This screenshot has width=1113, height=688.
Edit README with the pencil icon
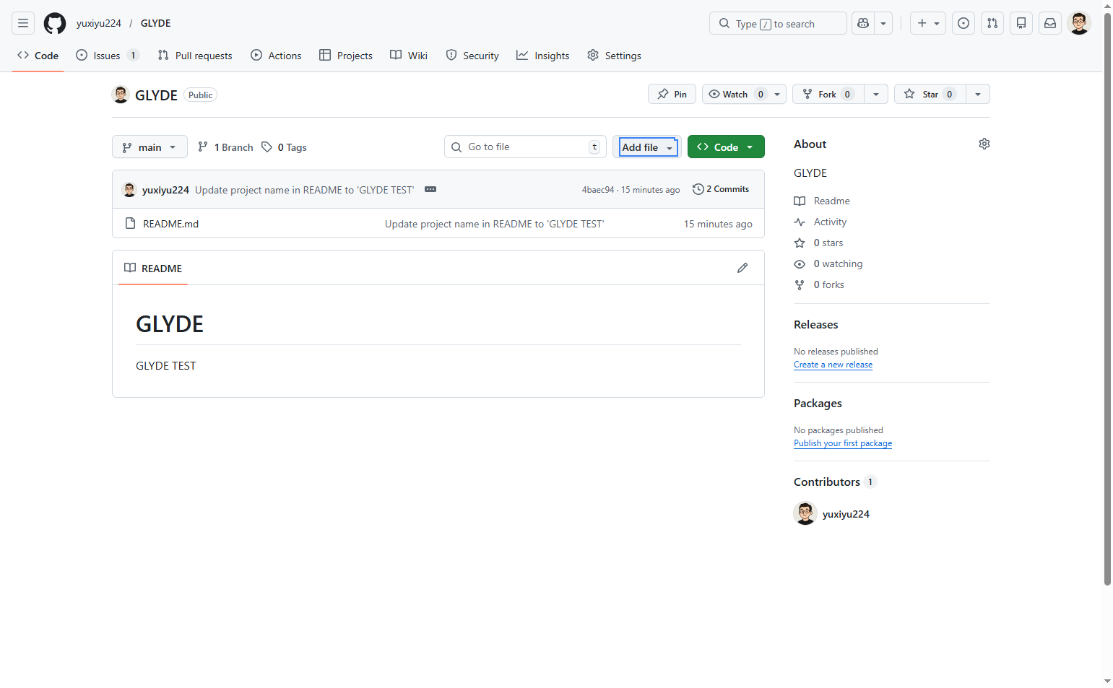pyautogui.click(x=742, y=268)
